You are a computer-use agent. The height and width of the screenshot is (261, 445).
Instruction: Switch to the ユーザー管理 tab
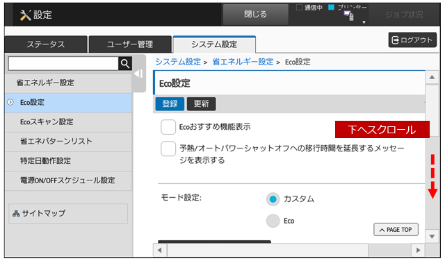pyautogui.click(x=130, y=44)
